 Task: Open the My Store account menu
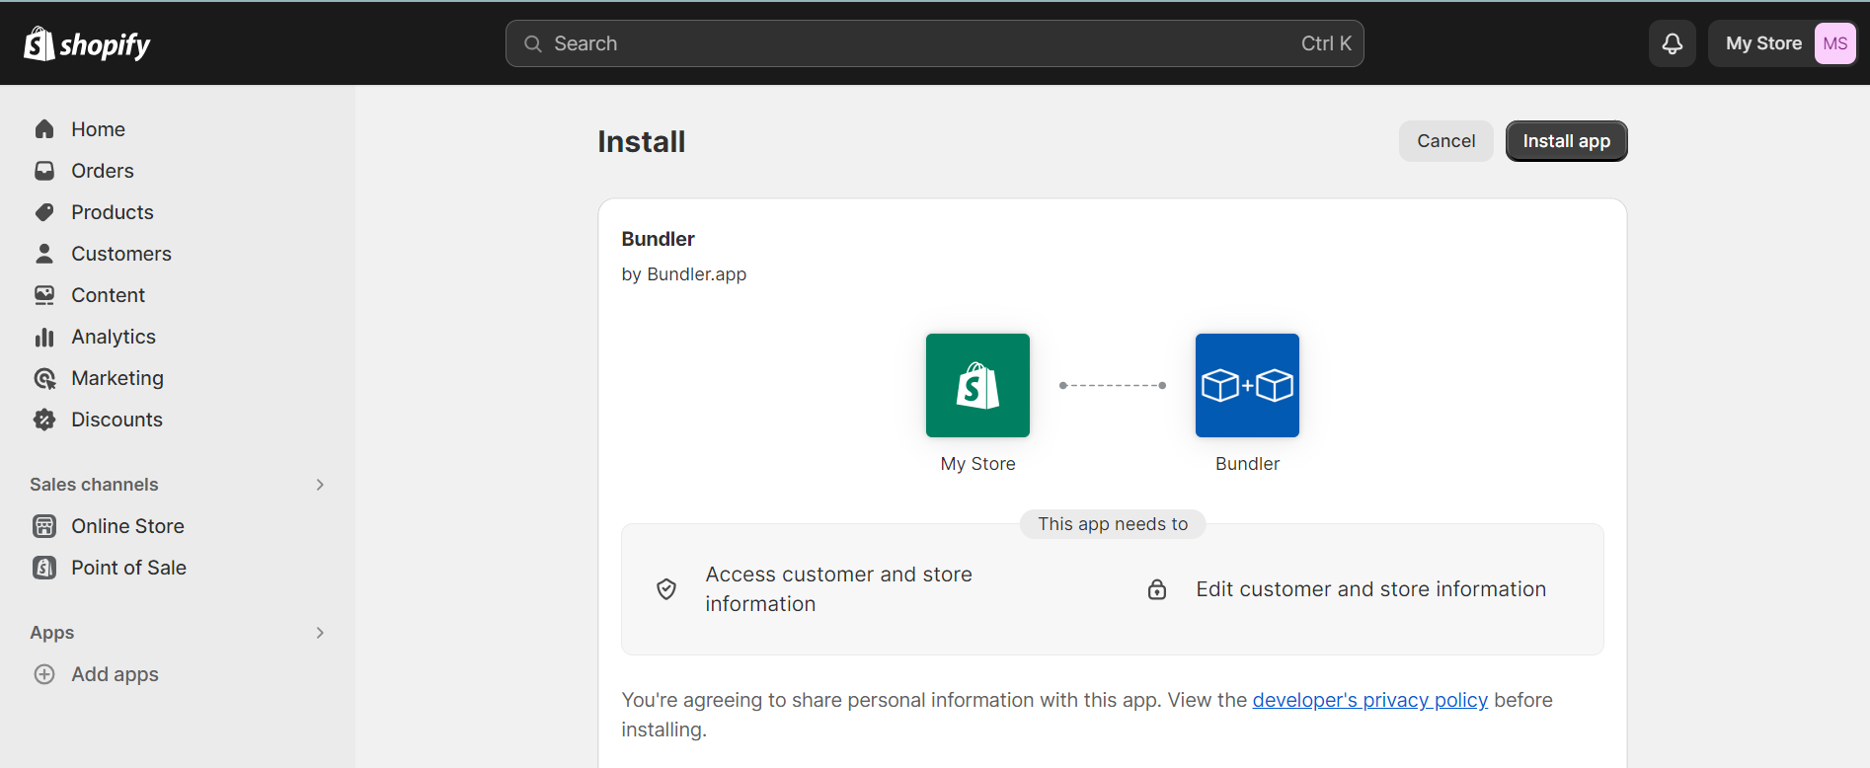(1782, 43)
